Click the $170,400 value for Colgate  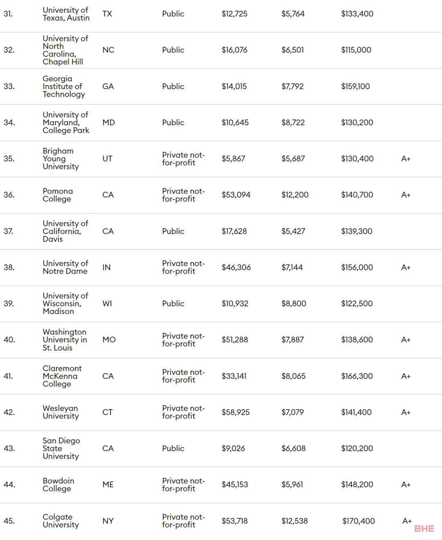tap(359, 521)
